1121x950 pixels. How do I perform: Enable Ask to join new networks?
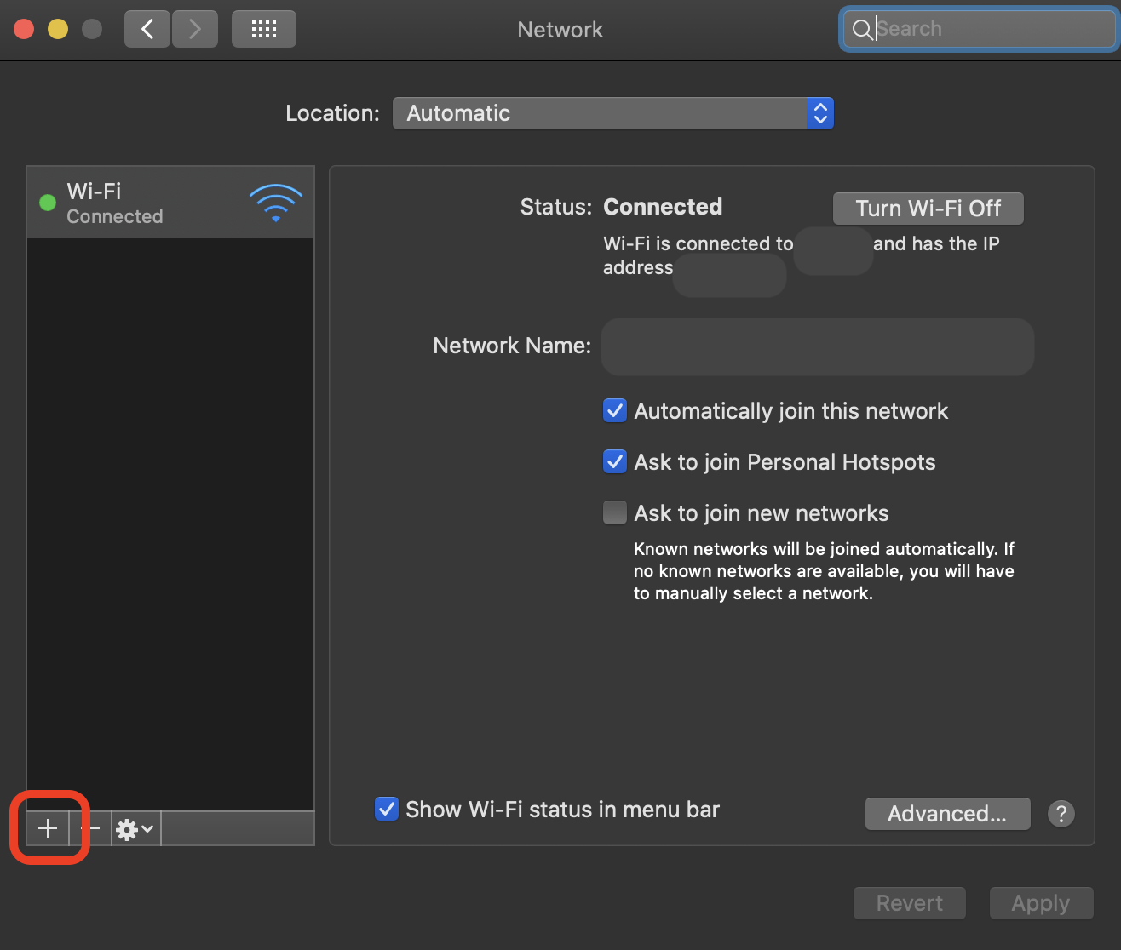[614, 512]
